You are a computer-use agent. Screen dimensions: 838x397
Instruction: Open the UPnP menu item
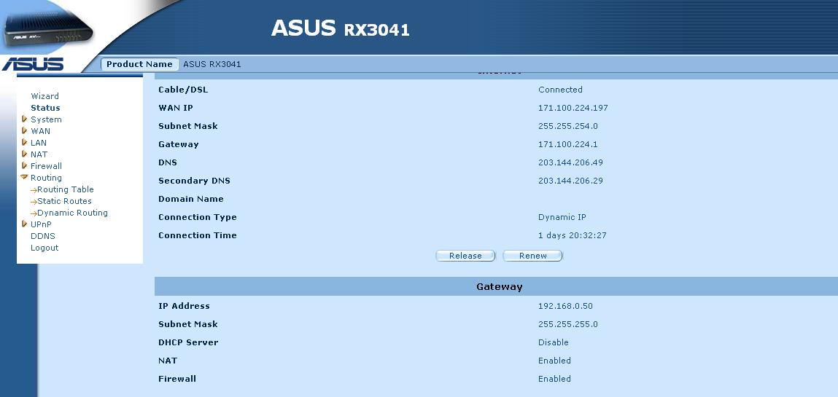(41, 224)
